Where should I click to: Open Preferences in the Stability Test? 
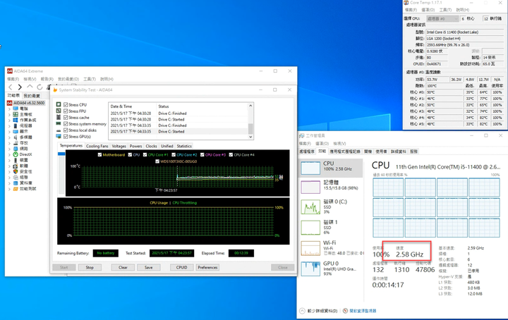tap(207, 267)
